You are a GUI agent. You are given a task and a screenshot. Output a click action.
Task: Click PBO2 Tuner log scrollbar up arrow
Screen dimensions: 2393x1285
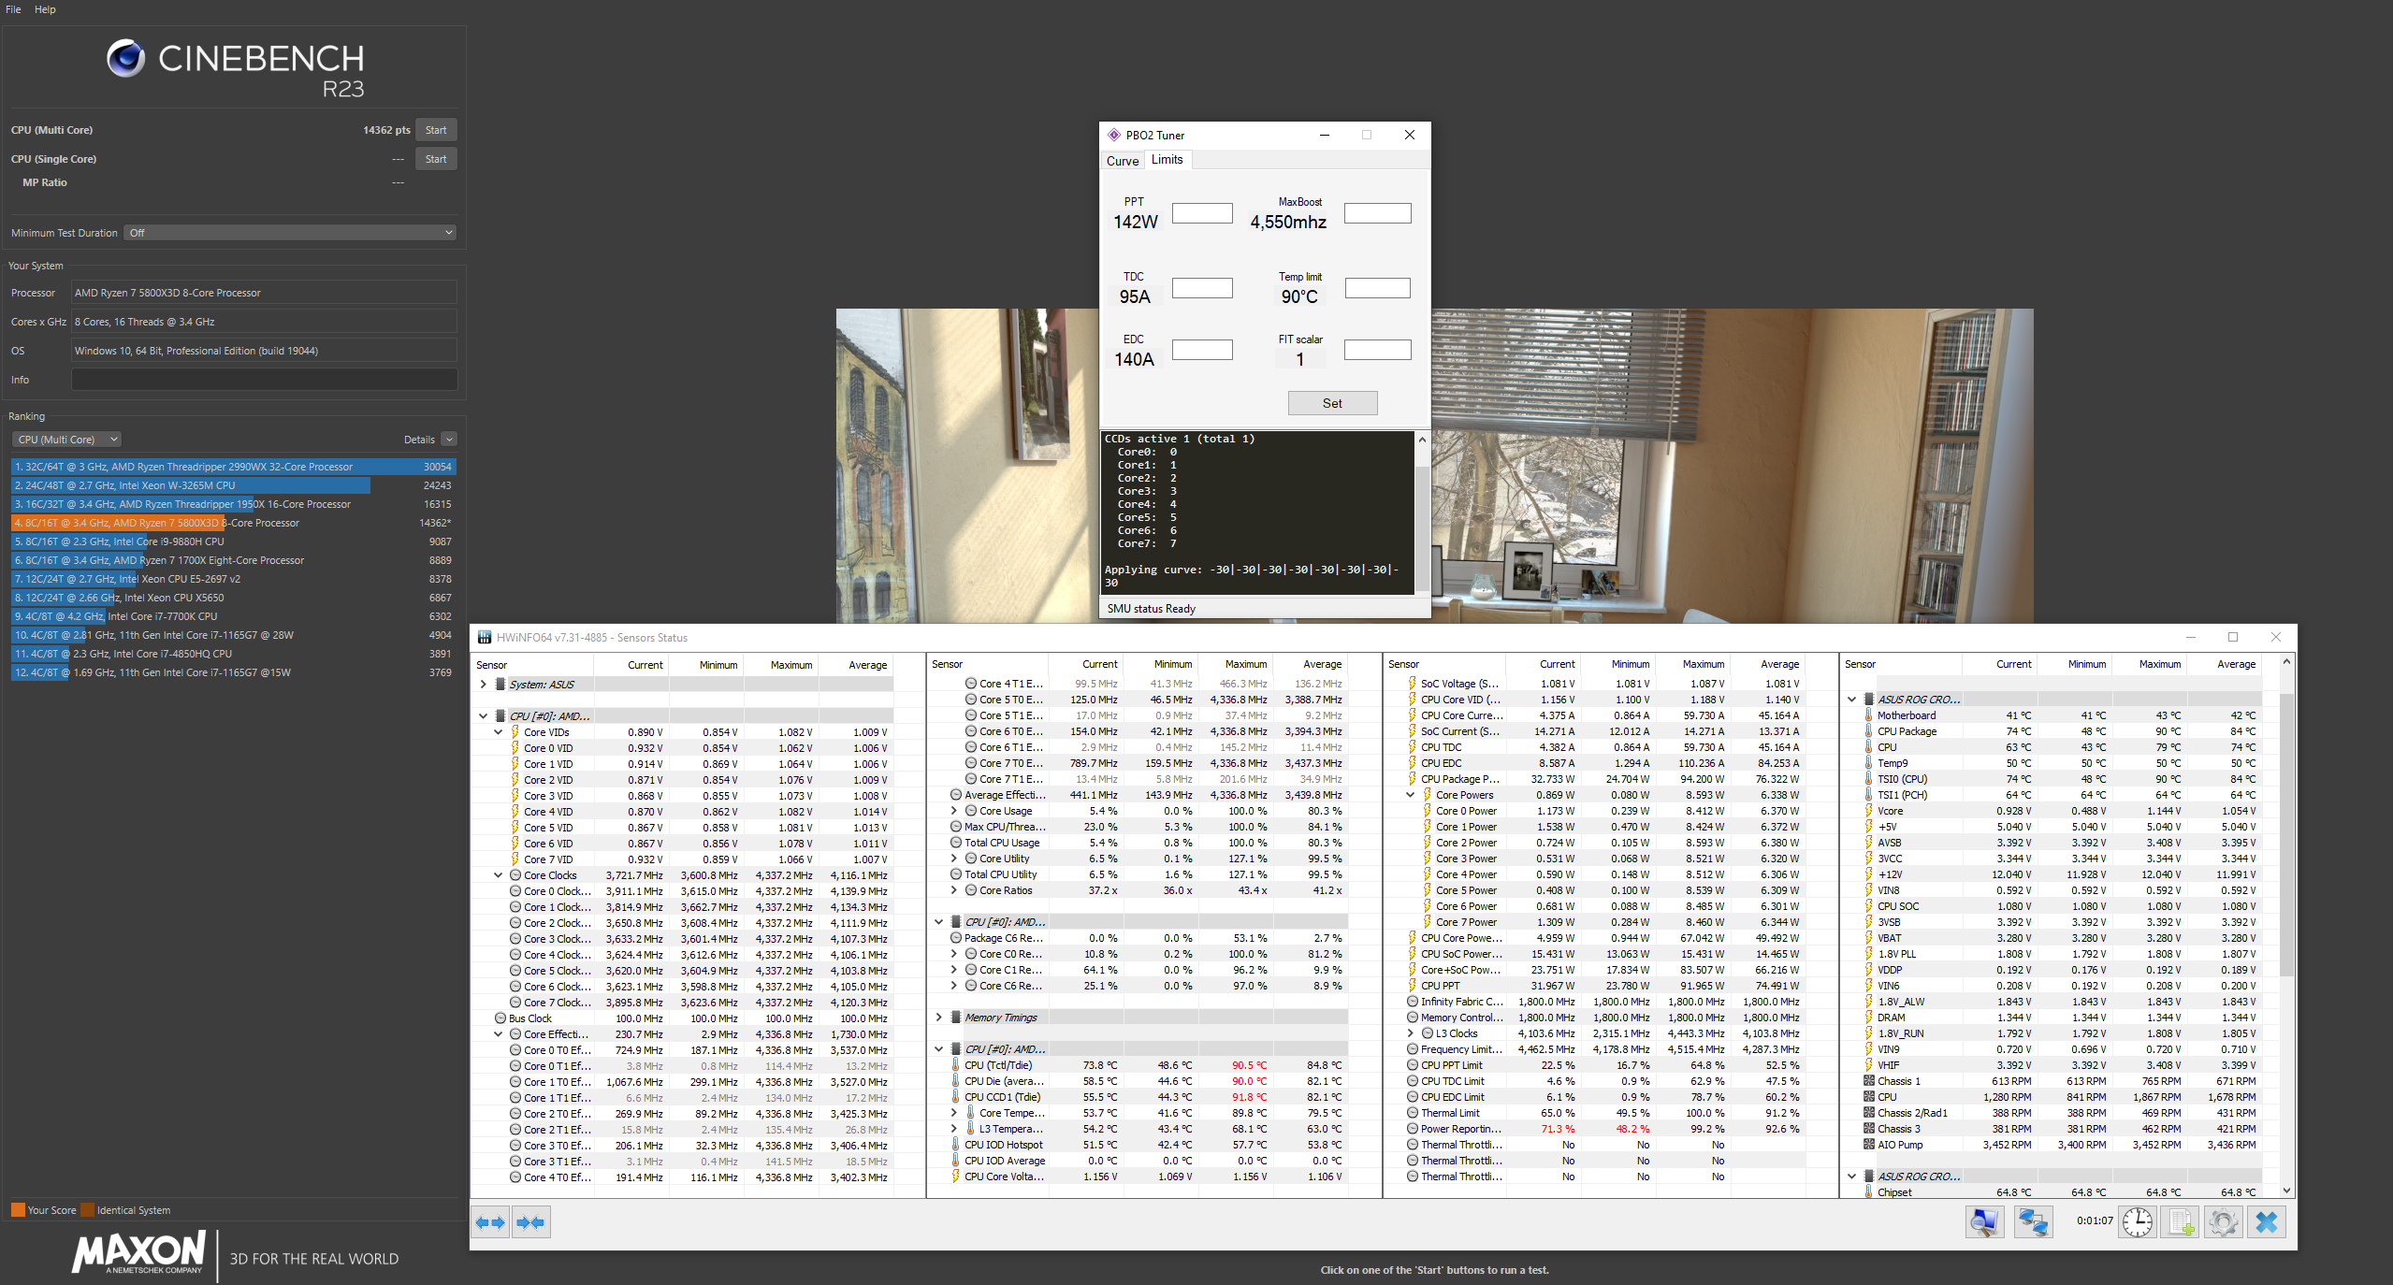(1422, 440)
